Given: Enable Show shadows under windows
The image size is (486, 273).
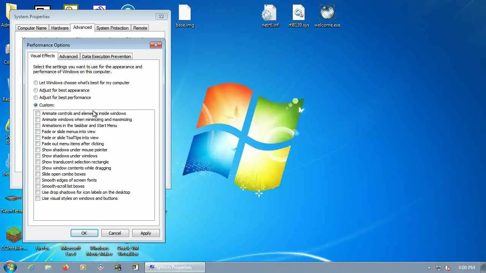Looking at the screenshot, I should click(38, 156).
